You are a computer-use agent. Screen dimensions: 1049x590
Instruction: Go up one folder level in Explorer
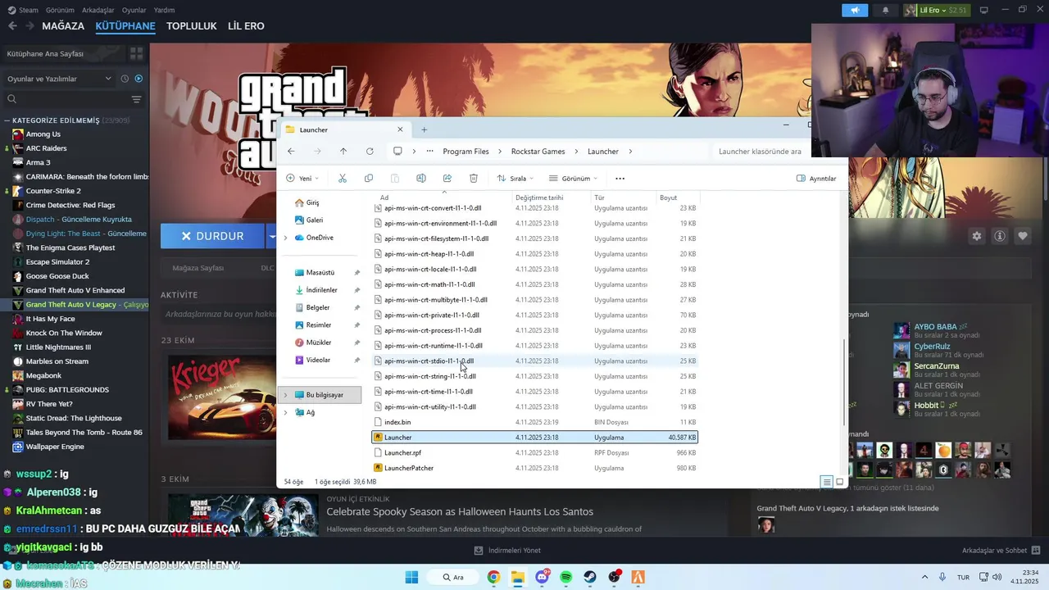(x=343, y=151)
